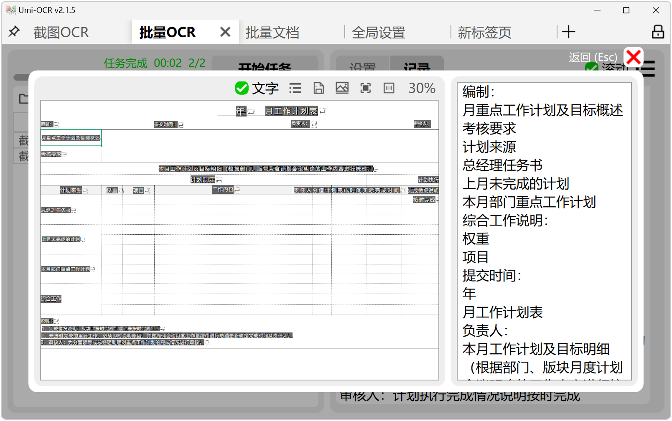This screenshot has height=421, width=672.
Task: Close the 批量OCR tab
Action: click(x=225, y=32)
